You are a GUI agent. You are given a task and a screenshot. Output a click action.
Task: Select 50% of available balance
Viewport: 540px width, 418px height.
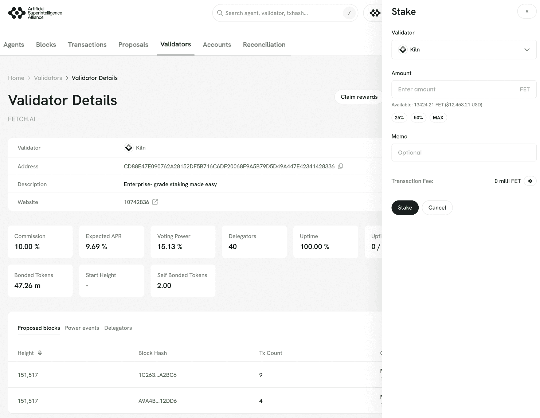(418, 118)
